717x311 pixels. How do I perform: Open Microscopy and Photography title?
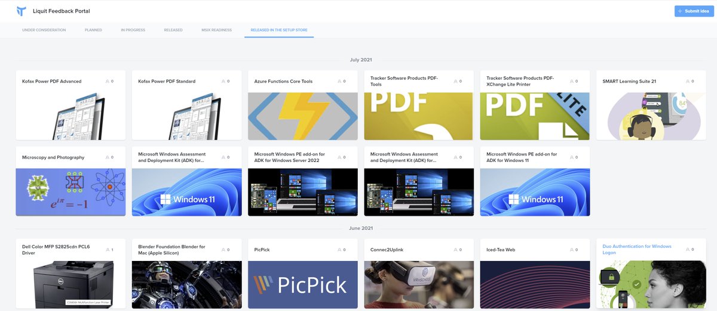click(x=53, y=157)
